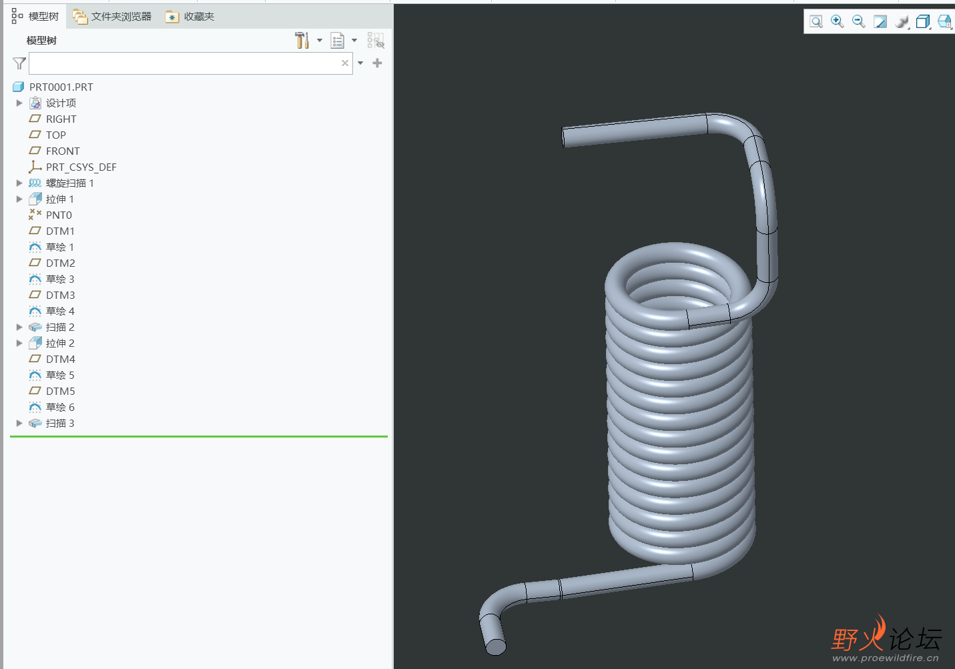955x669 pixels.
Task: Open the display style cube icon
Action: coord(923,21)
